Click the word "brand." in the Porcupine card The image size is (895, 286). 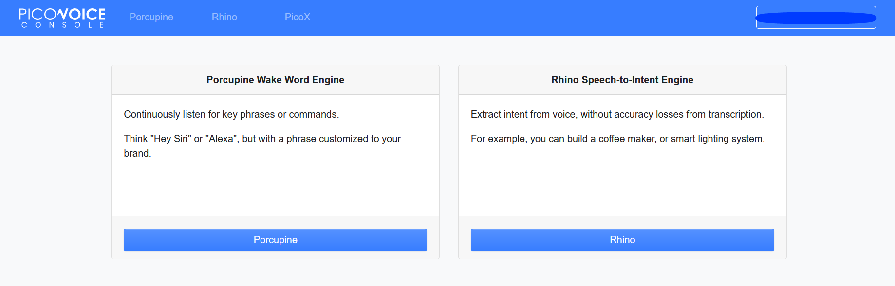pos(137,153)
